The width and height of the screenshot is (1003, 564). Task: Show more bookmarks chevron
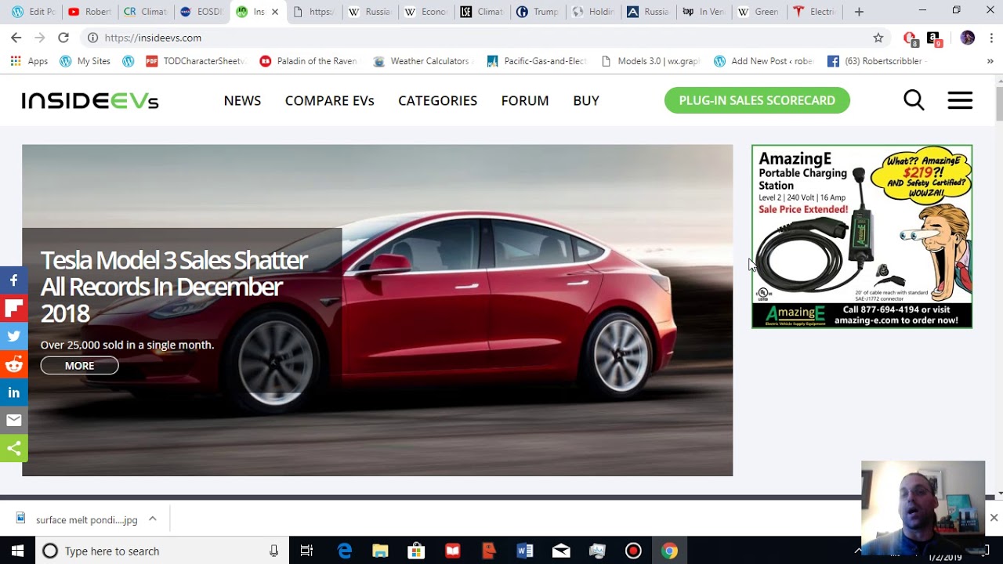990,61
